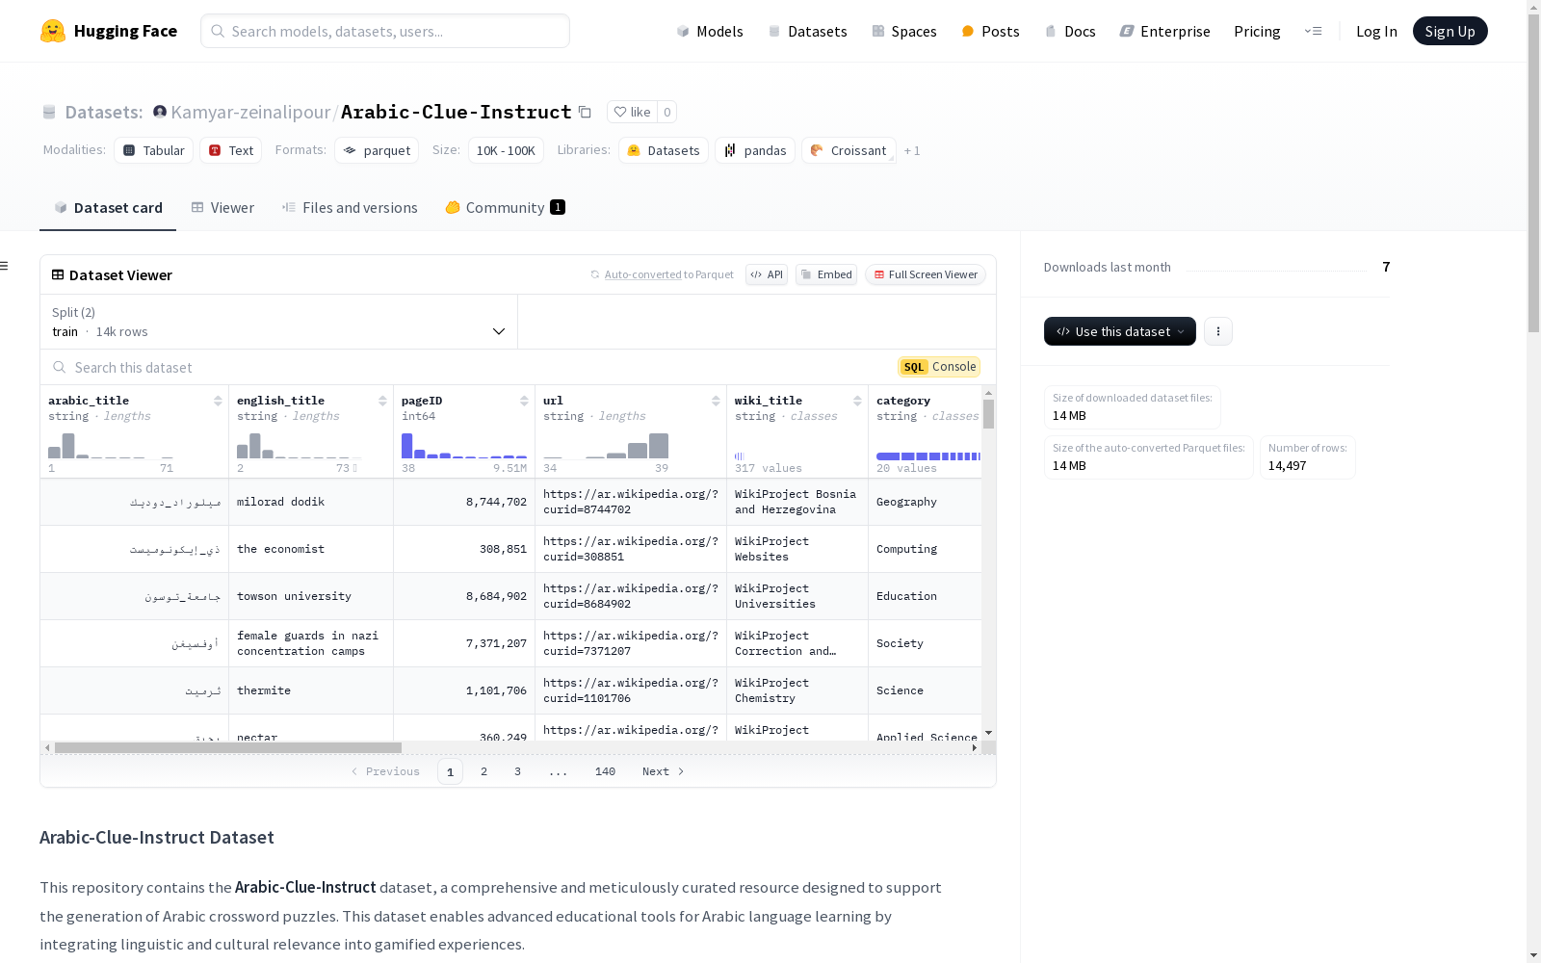Expand the Split train dropdown
The image size is (1541, 963).
point(279,322)
